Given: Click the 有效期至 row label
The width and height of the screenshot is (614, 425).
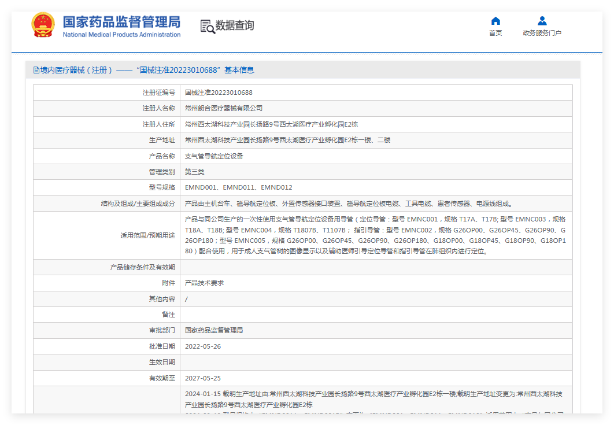Looking at the screenshot, I should [x=162, y=378].
